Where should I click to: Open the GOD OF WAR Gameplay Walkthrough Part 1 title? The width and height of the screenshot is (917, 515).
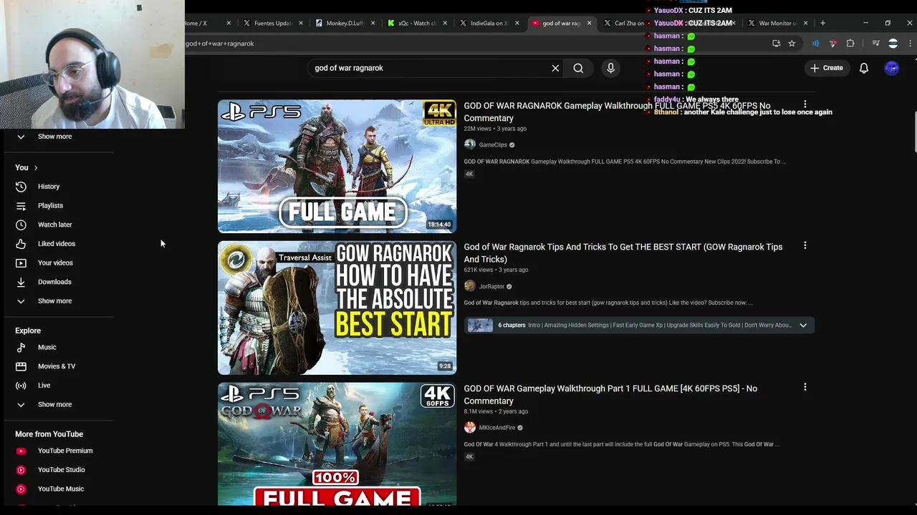coord(610,395)
